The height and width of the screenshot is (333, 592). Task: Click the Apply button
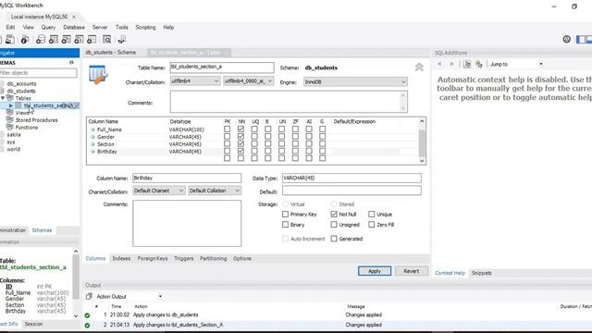[375, 271]
